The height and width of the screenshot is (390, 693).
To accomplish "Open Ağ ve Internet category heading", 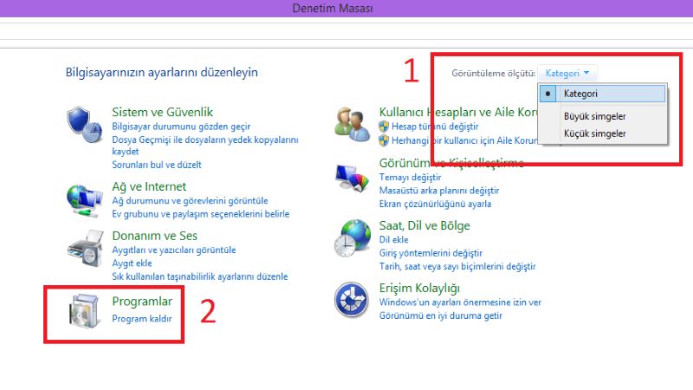I will pyautogui.click(x=149, y=186).
